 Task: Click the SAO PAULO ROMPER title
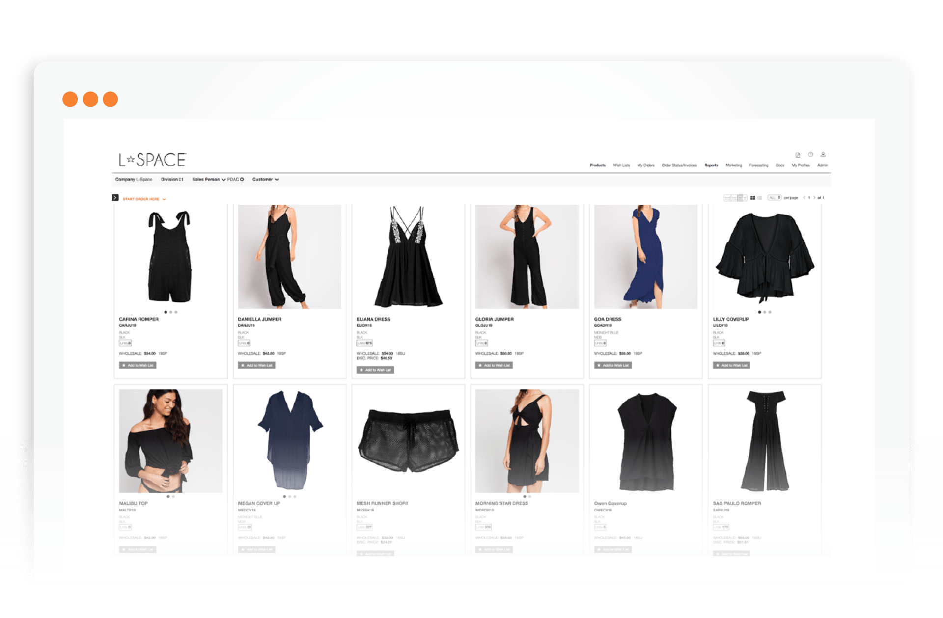click(737, 503)
